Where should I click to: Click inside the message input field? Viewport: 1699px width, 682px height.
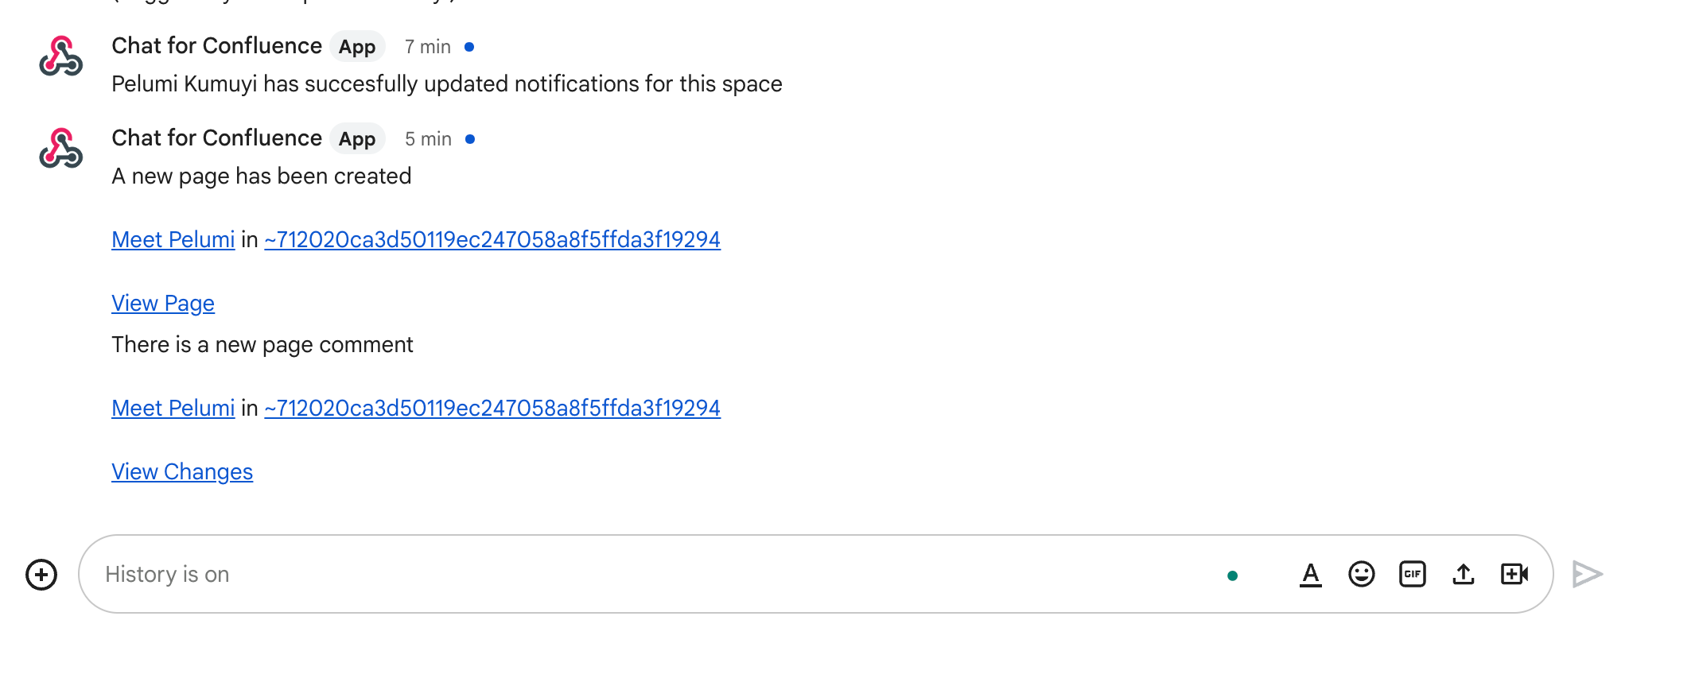[x=477, y=574]
